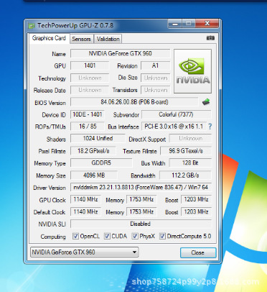
Task: Click the GPU-Z title bar icon
Action: 32,25
